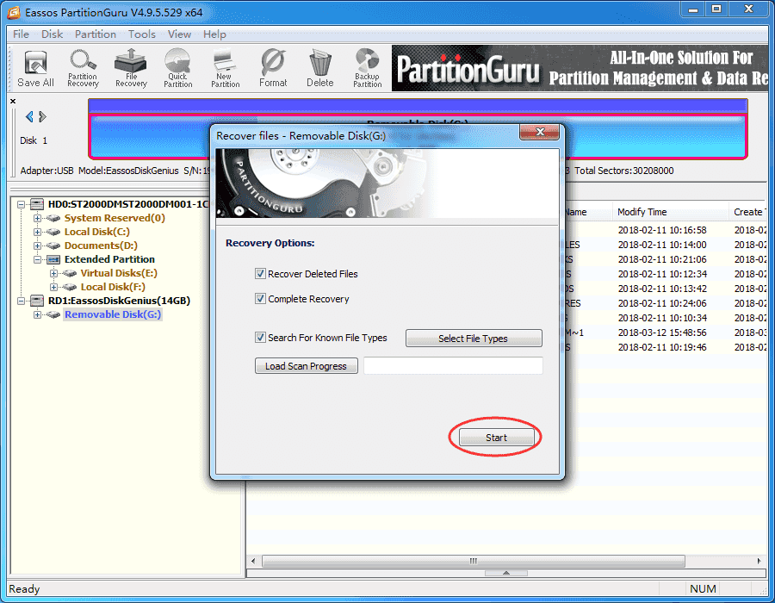
Task: Collapse the RD1:EassosDiskGenius node
Action: (21, 301)
